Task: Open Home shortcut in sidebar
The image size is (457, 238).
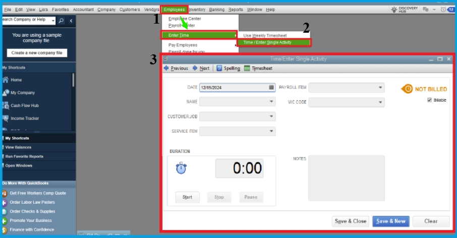Action: (x=16, y=80)
